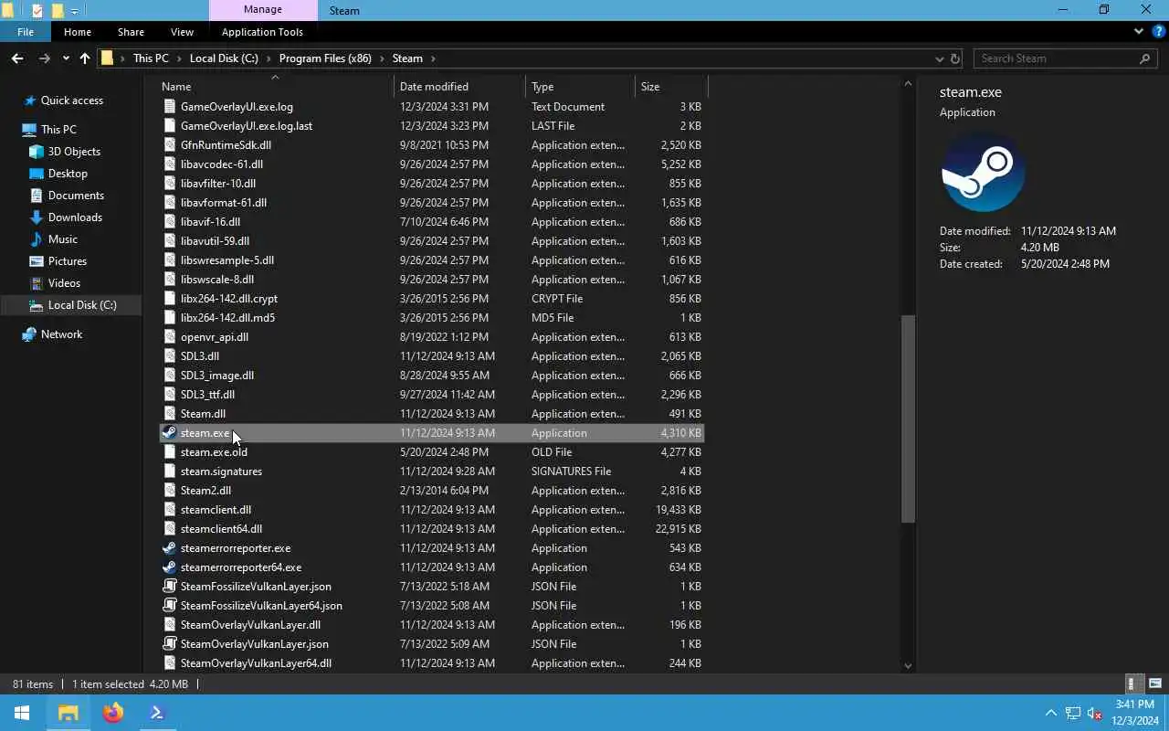The height and width of the screenshot is (731, 1169).
Task: Click the file list vertical scrollbar
Action: pyautogui.click(x=908, y=418)
